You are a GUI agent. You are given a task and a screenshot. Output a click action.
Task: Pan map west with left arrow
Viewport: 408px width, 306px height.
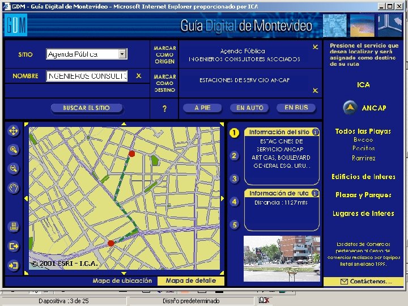pos(26,198)
